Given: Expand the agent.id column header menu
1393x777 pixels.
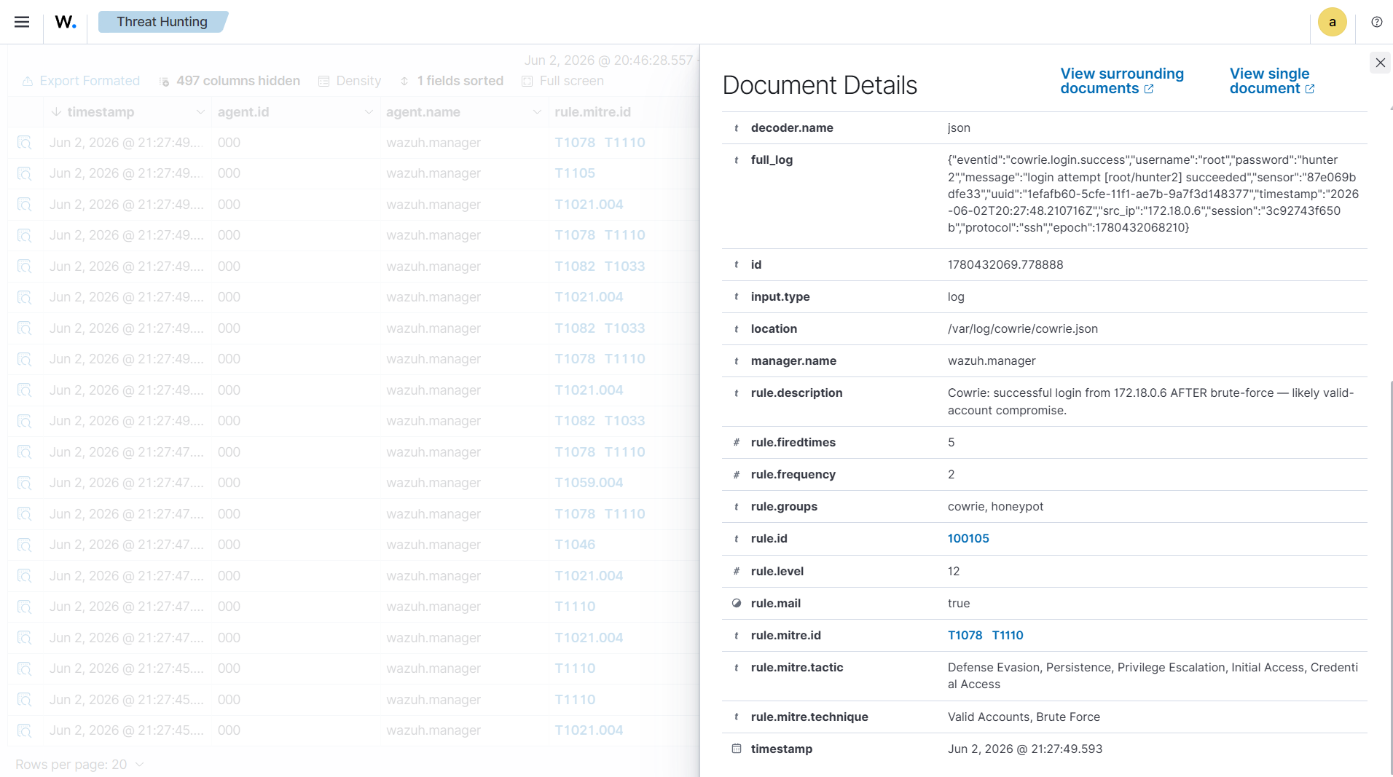Looking at the screenshot, I should (x=369, y=112).
